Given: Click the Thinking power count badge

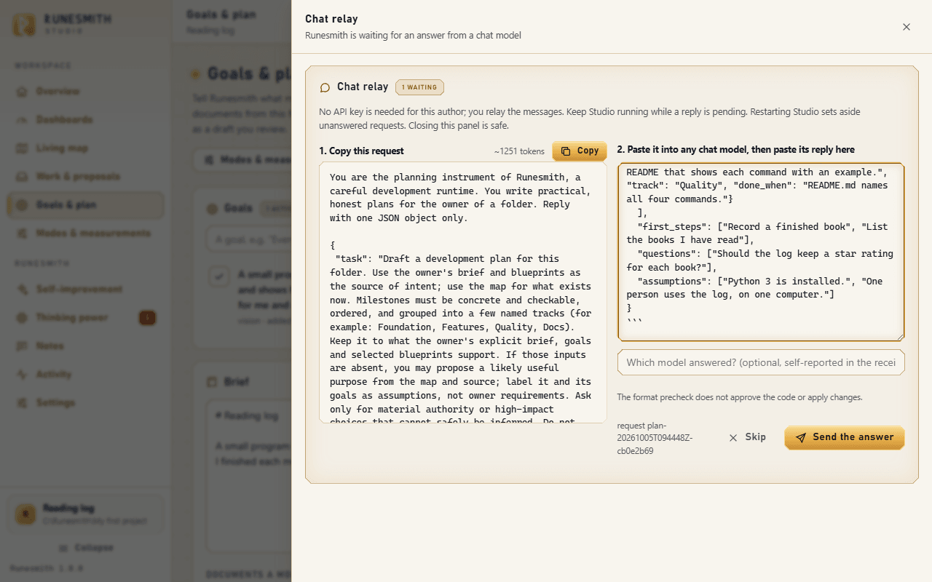Looking at the screenshot, I should (147, 318).
